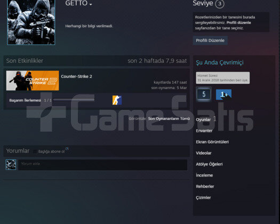Viewport: 280px width, 224px height.
Task: Open Ekran Görüntüleri page
Action: tap(212, 142)
